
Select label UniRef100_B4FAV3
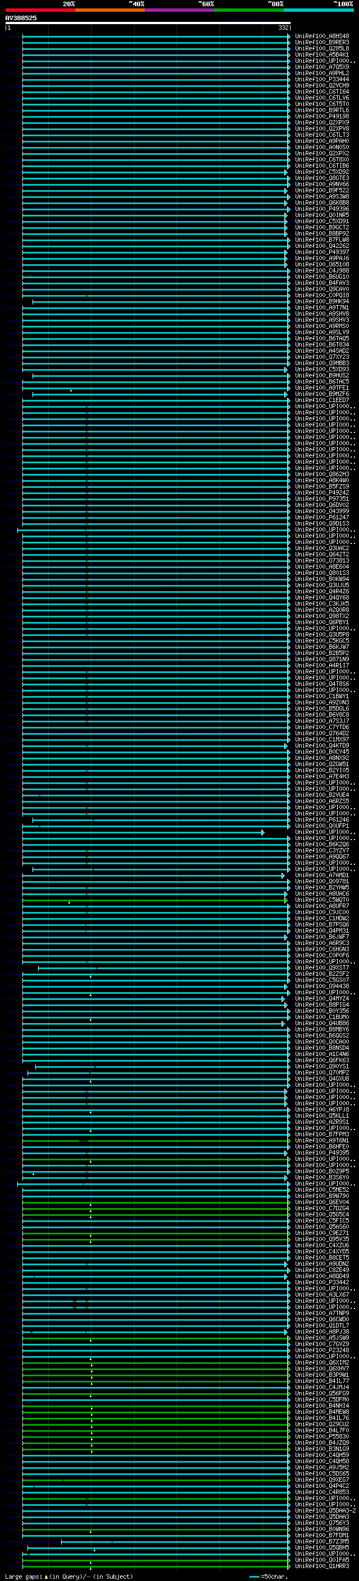pos(322,283)
